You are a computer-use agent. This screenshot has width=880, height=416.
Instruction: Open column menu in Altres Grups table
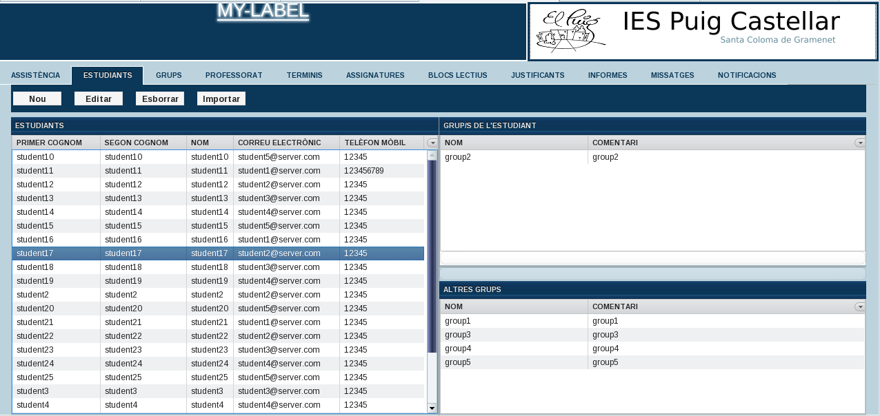point(859,306)
